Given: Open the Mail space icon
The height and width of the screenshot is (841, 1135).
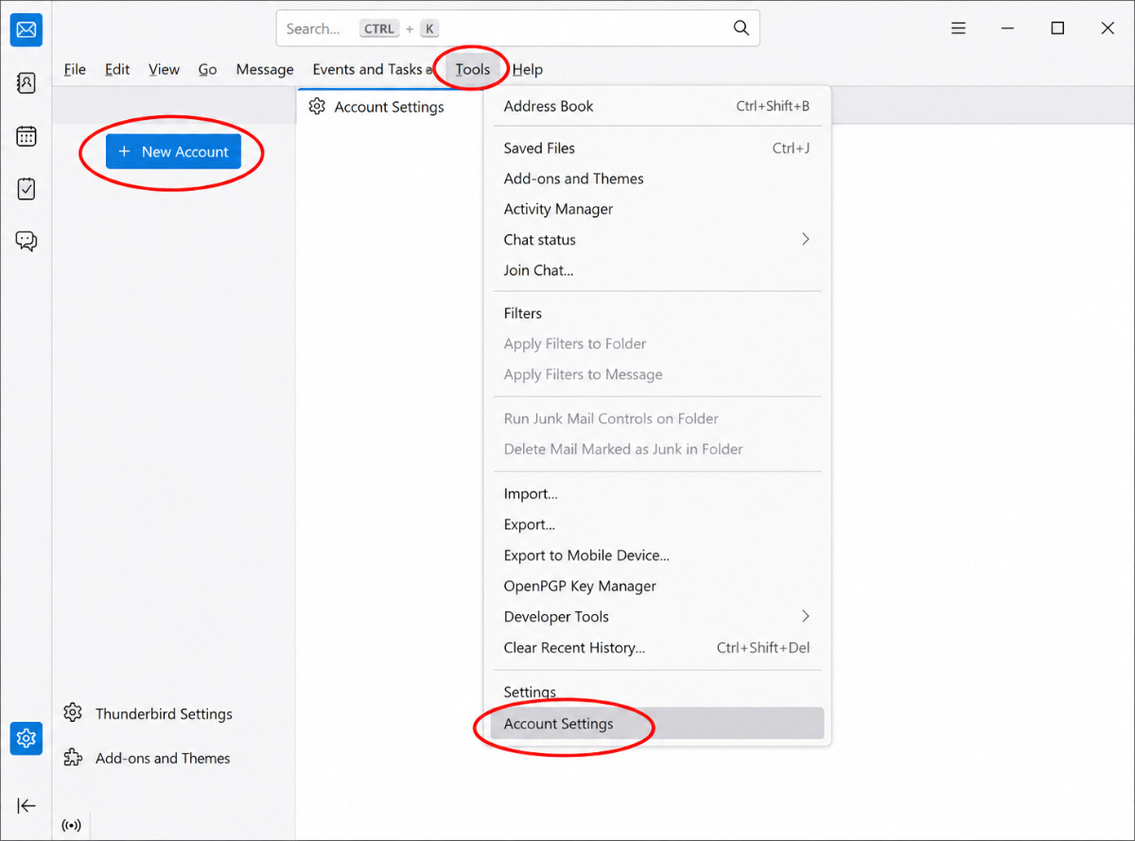Looking at the screenshot, I should (x=26, y=30).
